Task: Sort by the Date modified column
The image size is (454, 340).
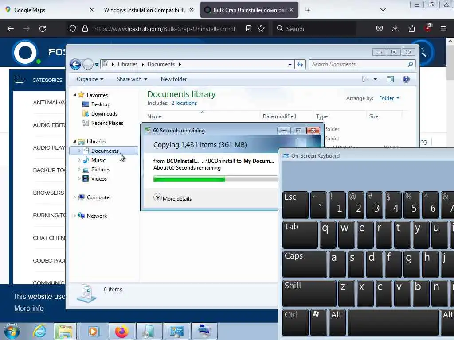Action: (x=279, y=116)
